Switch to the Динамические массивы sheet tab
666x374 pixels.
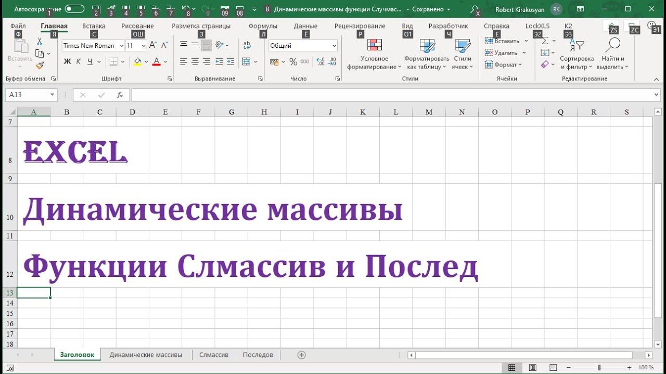click(146, 355)
